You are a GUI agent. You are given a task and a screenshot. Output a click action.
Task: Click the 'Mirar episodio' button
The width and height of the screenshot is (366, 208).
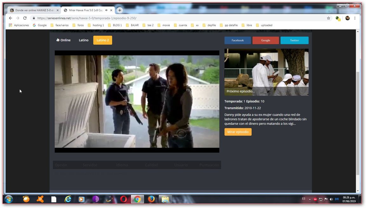pyautogui.click(x=238, y=132)
